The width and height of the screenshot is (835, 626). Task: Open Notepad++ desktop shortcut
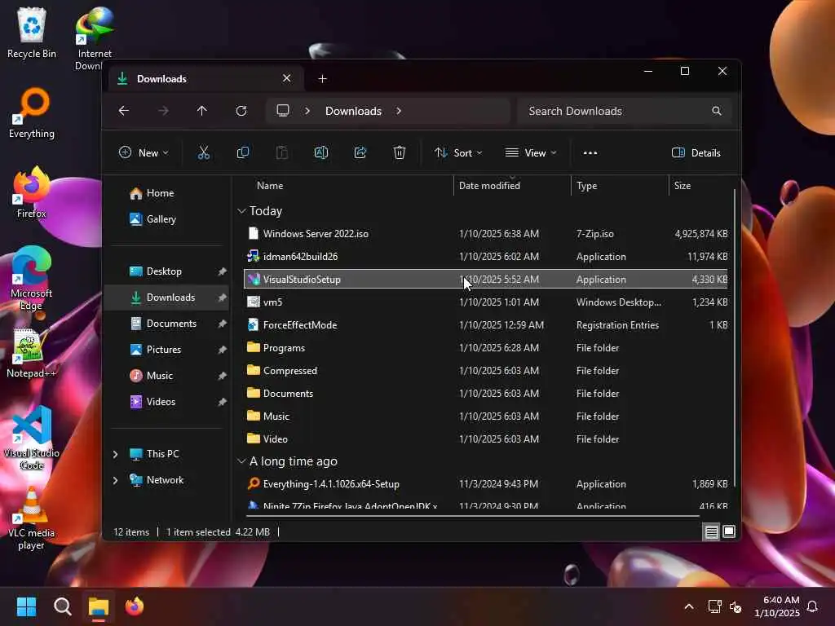[32, 354]
